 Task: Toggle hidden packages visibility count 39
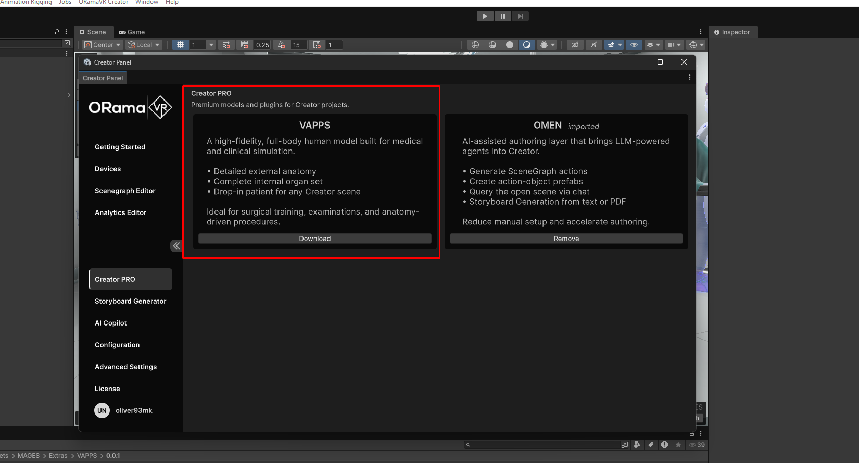[x=697, y=445]
